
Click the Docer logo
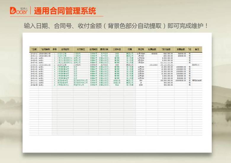[x=19, y=11]
